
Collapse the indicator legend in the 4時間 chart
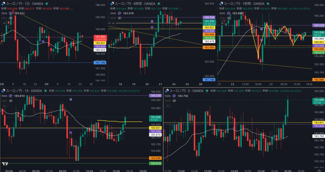(x=113, y=23)
